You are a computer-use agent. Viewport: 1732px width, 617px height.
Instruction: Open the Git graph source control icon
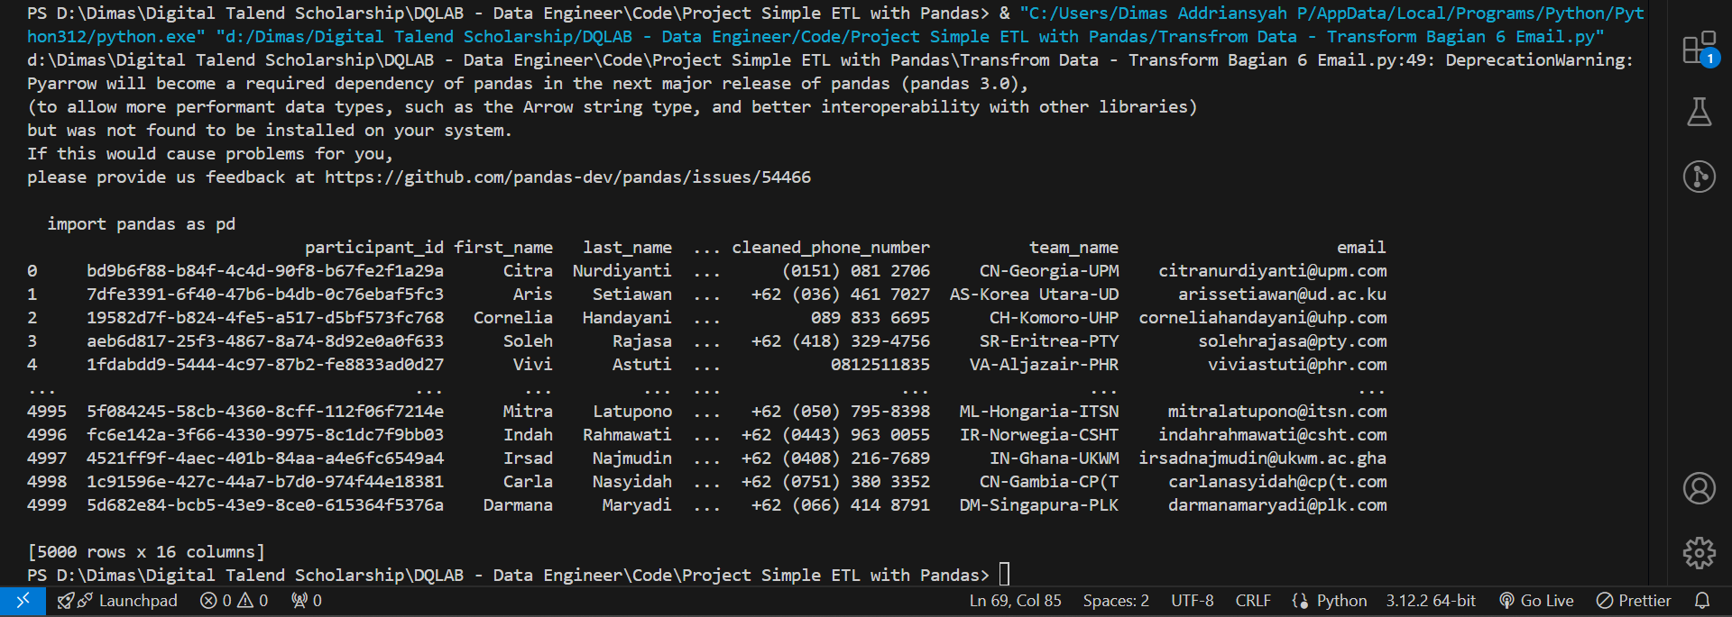pyautogui.click(x=1699, y=176)
